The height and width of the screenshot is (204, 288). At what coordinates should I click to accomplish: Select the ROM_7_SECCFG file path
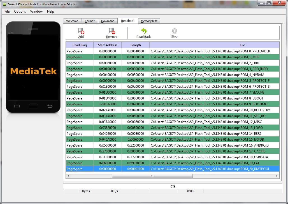(x=207, y=92)
